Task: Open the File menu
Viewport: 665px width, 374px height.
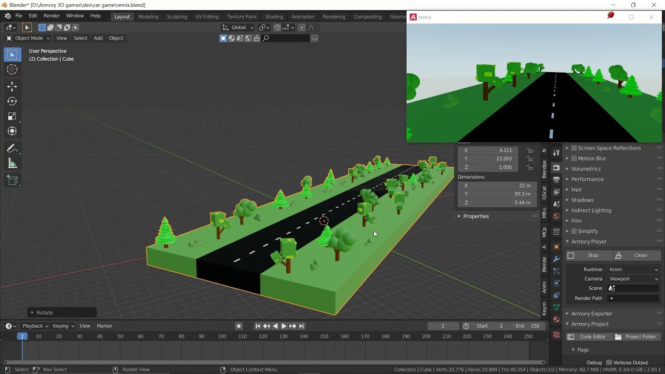Action: pyautogui.click(x=19, y=16)
